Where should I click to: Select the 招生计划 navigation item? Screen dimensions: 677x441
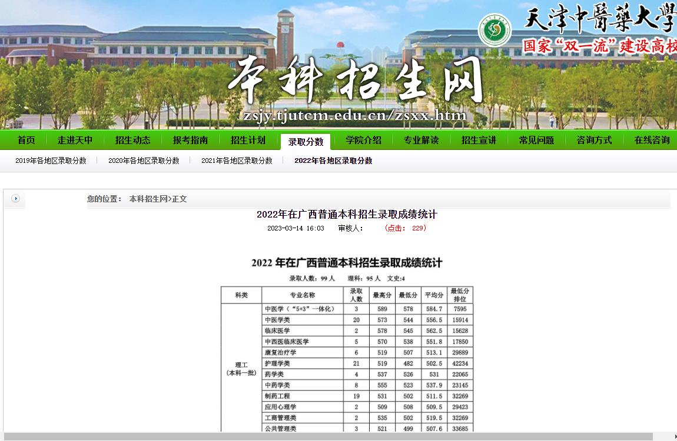[248, 140]
